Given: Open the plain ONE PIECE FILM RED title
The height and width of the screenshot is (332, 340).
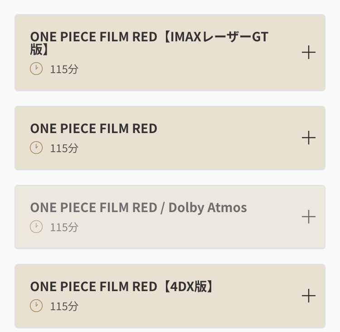Looking at the screenshot, I should click(x=94, y=129).
